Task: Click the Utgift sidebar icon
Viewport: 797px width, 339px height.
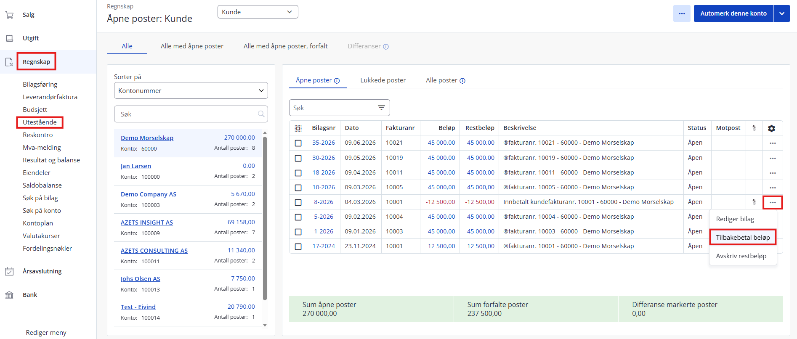Action: click(9, 38)
